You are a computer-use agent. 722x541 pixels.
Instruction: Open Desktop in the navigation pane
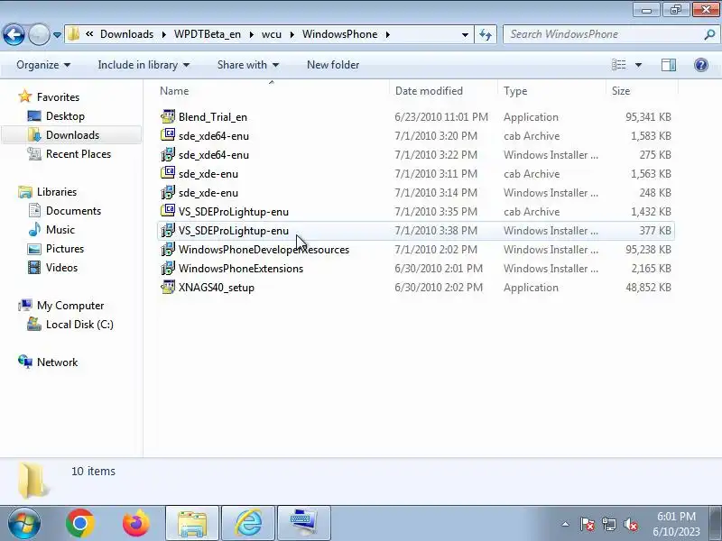(65, 116)
